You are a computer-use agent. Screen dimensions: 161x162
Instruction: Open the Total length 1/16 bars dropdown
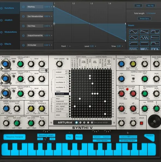[x=151, y=13]
